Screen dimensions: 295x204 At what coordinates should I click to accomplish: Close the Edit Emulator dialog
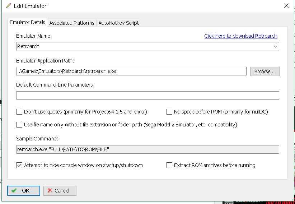[x=286, y=6]
